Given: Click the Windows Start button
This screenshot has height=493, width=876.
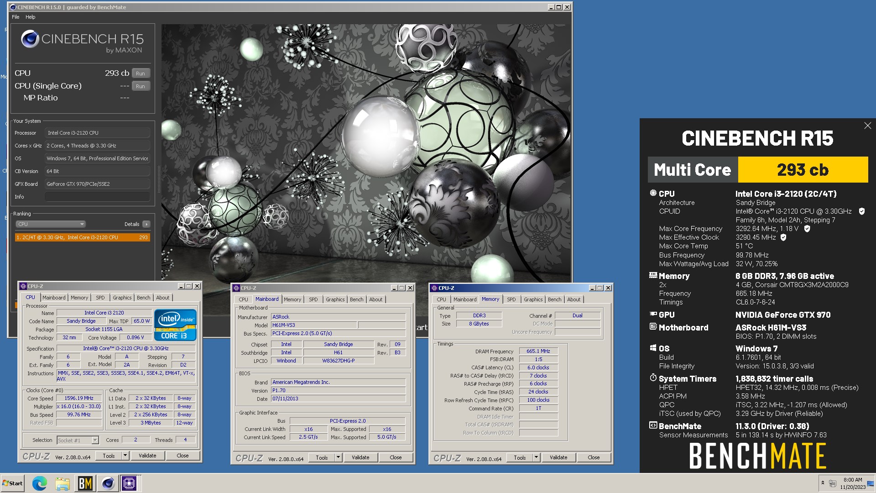Looking at the screenshot, I should (x=12, y=483).
